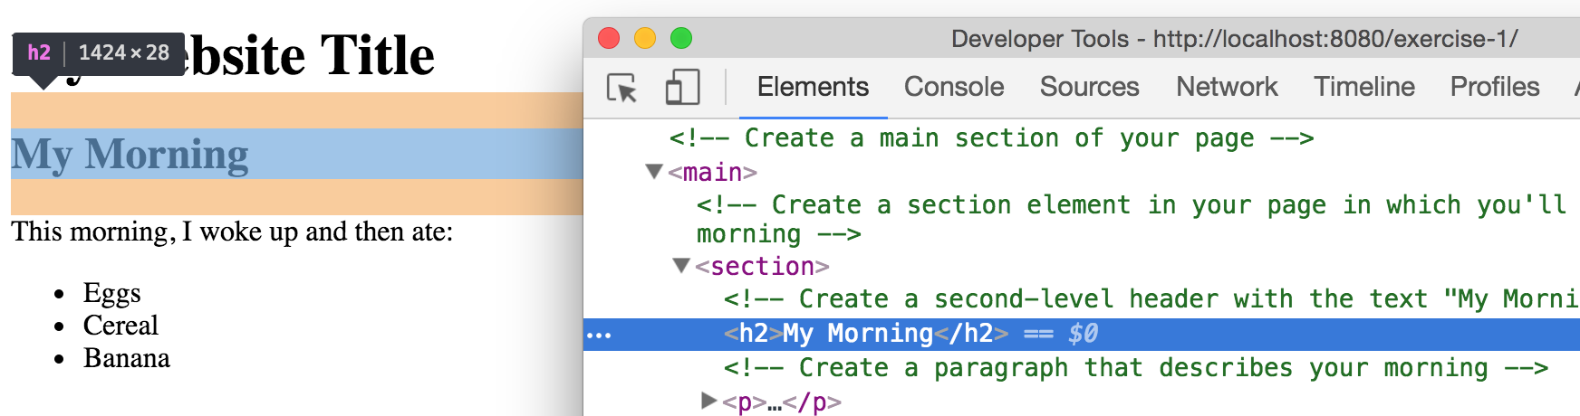Switch to the Console tab
1580x416 pixels.
pyautogui.click(x=954, y=87)
